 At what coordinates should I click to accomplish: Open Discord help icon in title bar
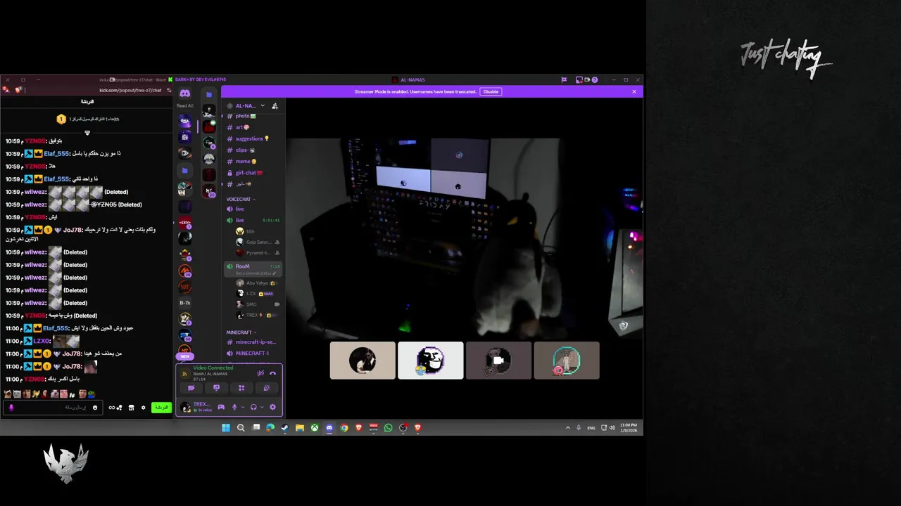pos(595,79)
